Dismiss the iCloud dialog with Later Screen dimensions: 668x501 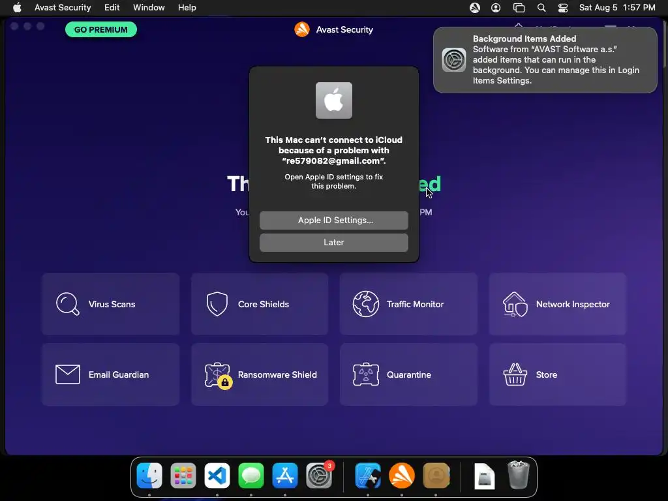pos(333,243)
